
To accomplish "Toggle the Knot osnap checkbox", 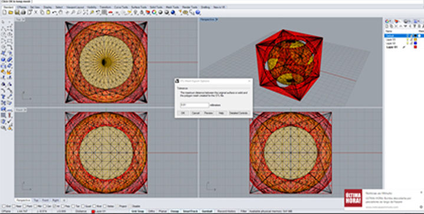I will point(94,206).
